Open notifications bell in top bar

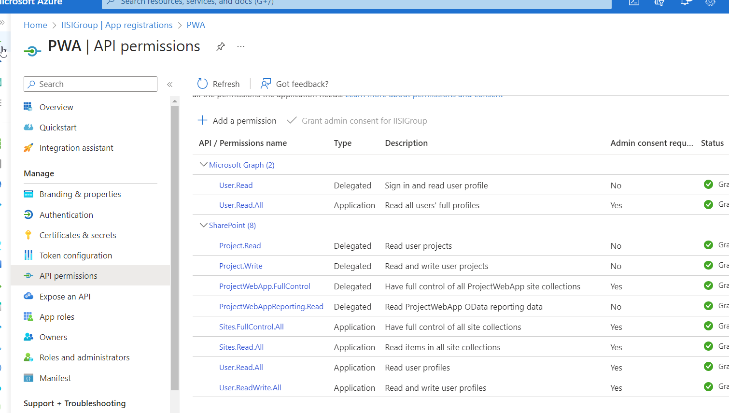[x=685, y=2]
